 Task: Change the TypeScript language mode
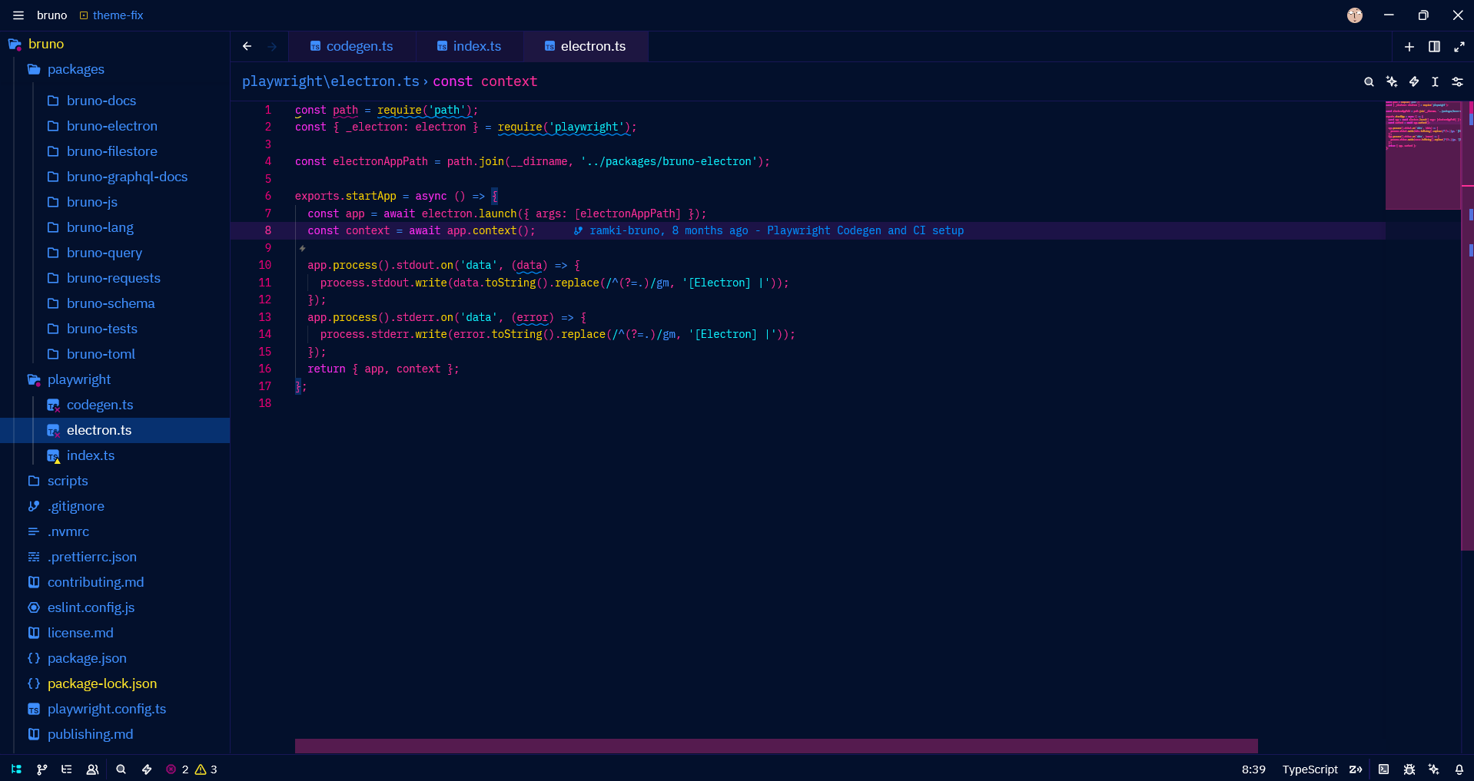tap(1310, 769)
